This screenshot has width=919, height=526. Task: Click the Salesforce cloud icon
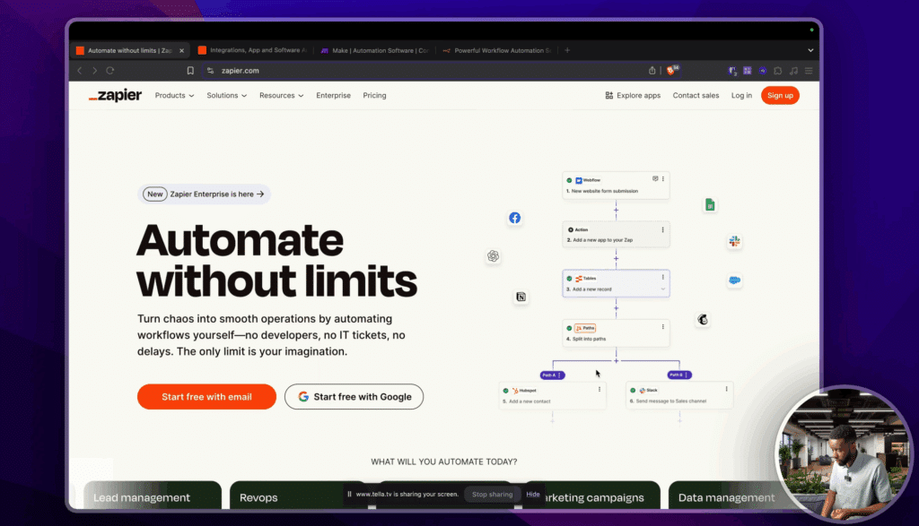click(734, 280)
